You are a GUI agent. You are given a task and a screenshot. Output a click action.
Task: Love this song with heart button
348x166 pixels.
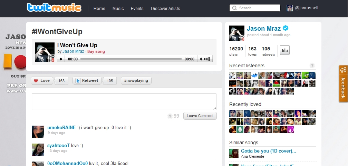tap(42, 80)
